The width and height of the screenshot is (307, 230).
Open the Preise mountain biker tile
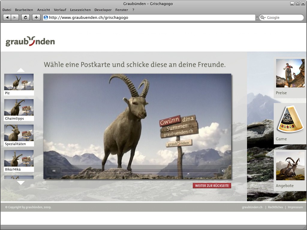tap(290, 78)
